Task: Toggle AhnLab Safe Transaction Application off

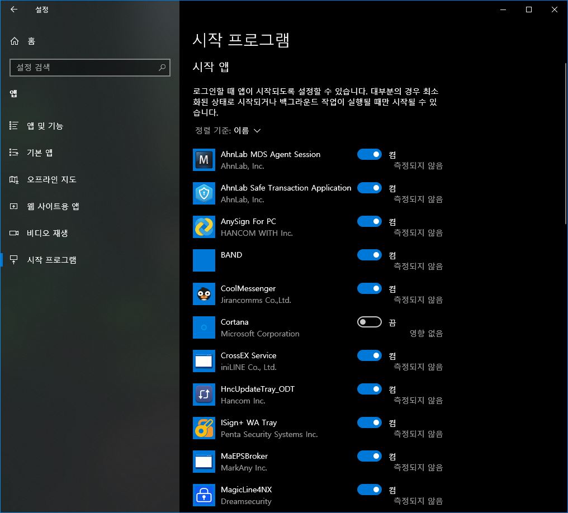Action: pos(370,188)
